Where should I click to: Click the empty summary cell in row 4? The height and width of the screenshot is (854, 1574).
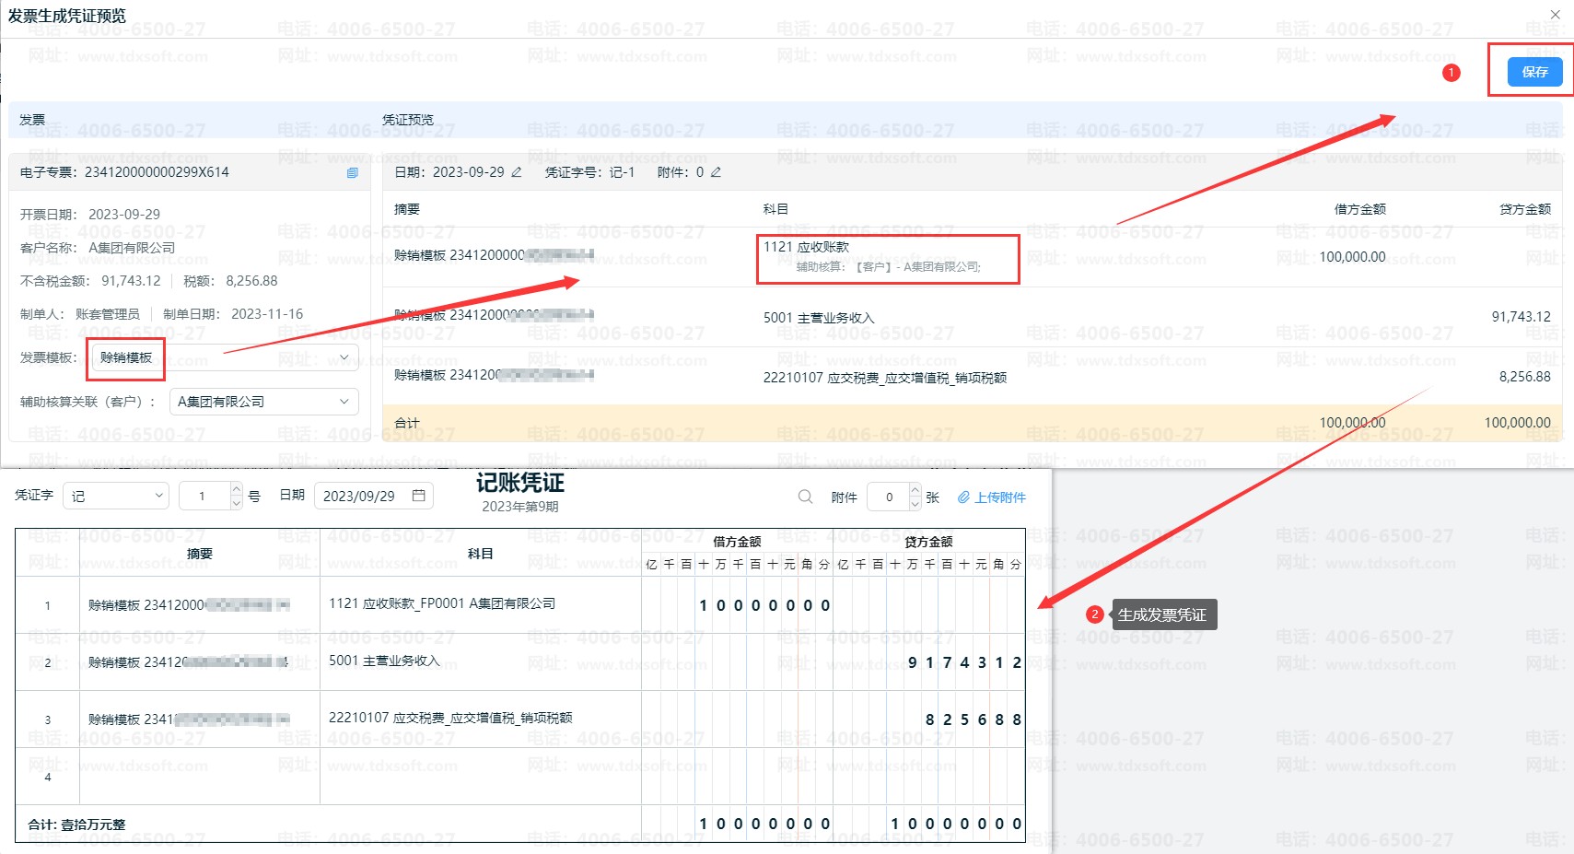(x=199, y=777)
